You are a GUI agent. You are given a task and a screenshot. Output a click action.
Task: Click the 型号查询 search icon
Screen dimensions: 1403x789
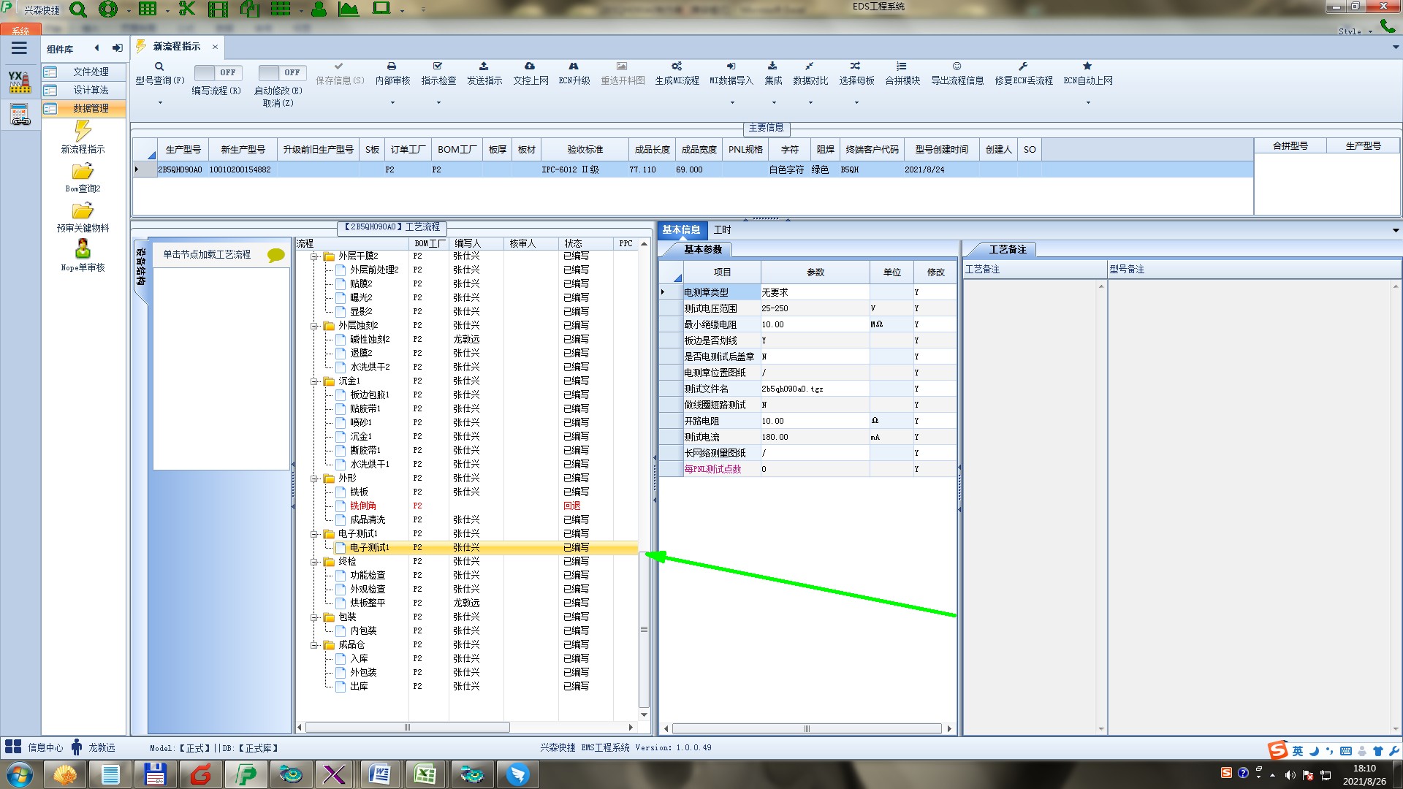click(x=159, y=66)
